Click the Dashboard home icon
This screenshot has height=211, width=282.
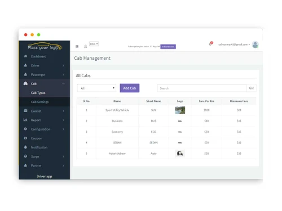25,56
